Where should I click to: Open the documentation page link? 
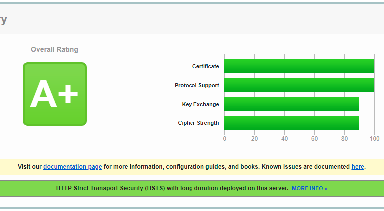(x=73, y=167)
